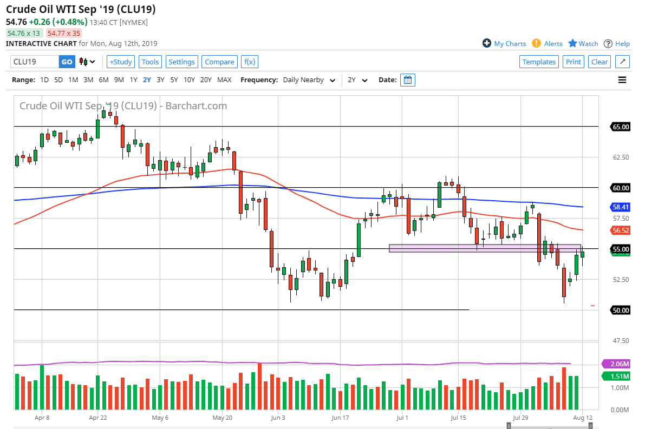Open the f(x) custom study editor
The height and width of the screenshot is (429, 645).
pyautogui.click(x=249, y=61)
